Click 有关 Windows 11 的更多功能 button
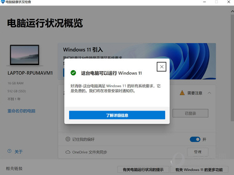 [x=199, y=170]
